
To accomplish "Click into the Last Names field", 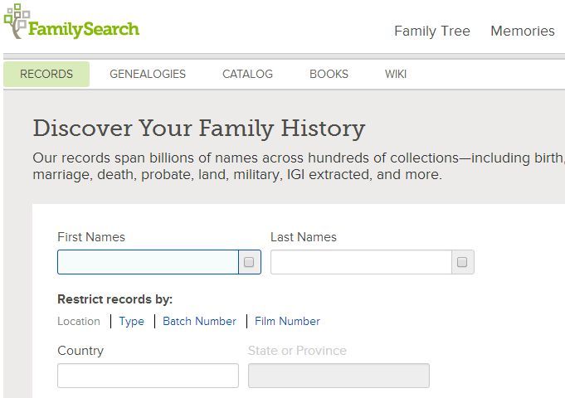I will 361,262.
